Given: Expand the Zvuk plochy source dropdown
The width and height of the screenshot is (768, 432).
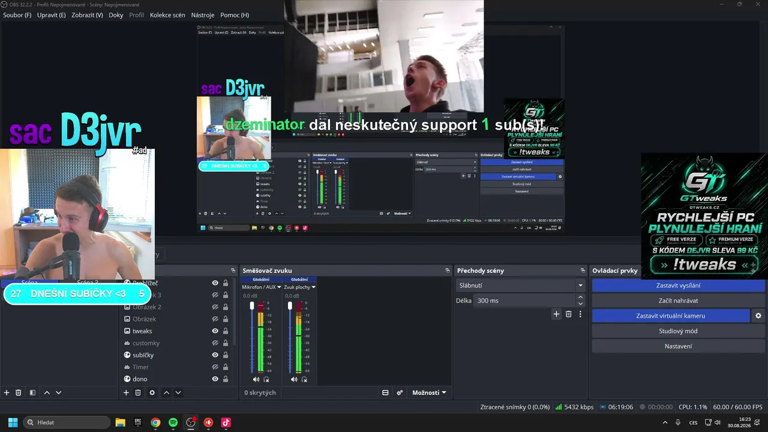Looking at the screenshot, I should [x=299, y=287].
